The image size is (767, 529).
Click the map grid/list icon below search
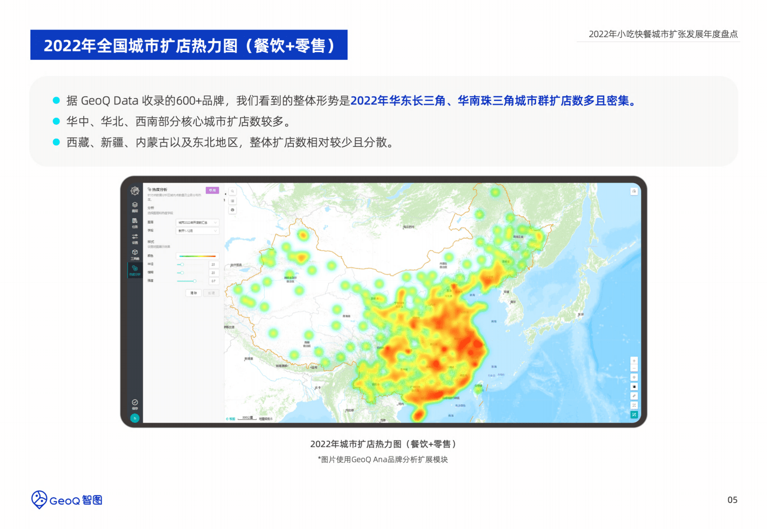point(232,200)
